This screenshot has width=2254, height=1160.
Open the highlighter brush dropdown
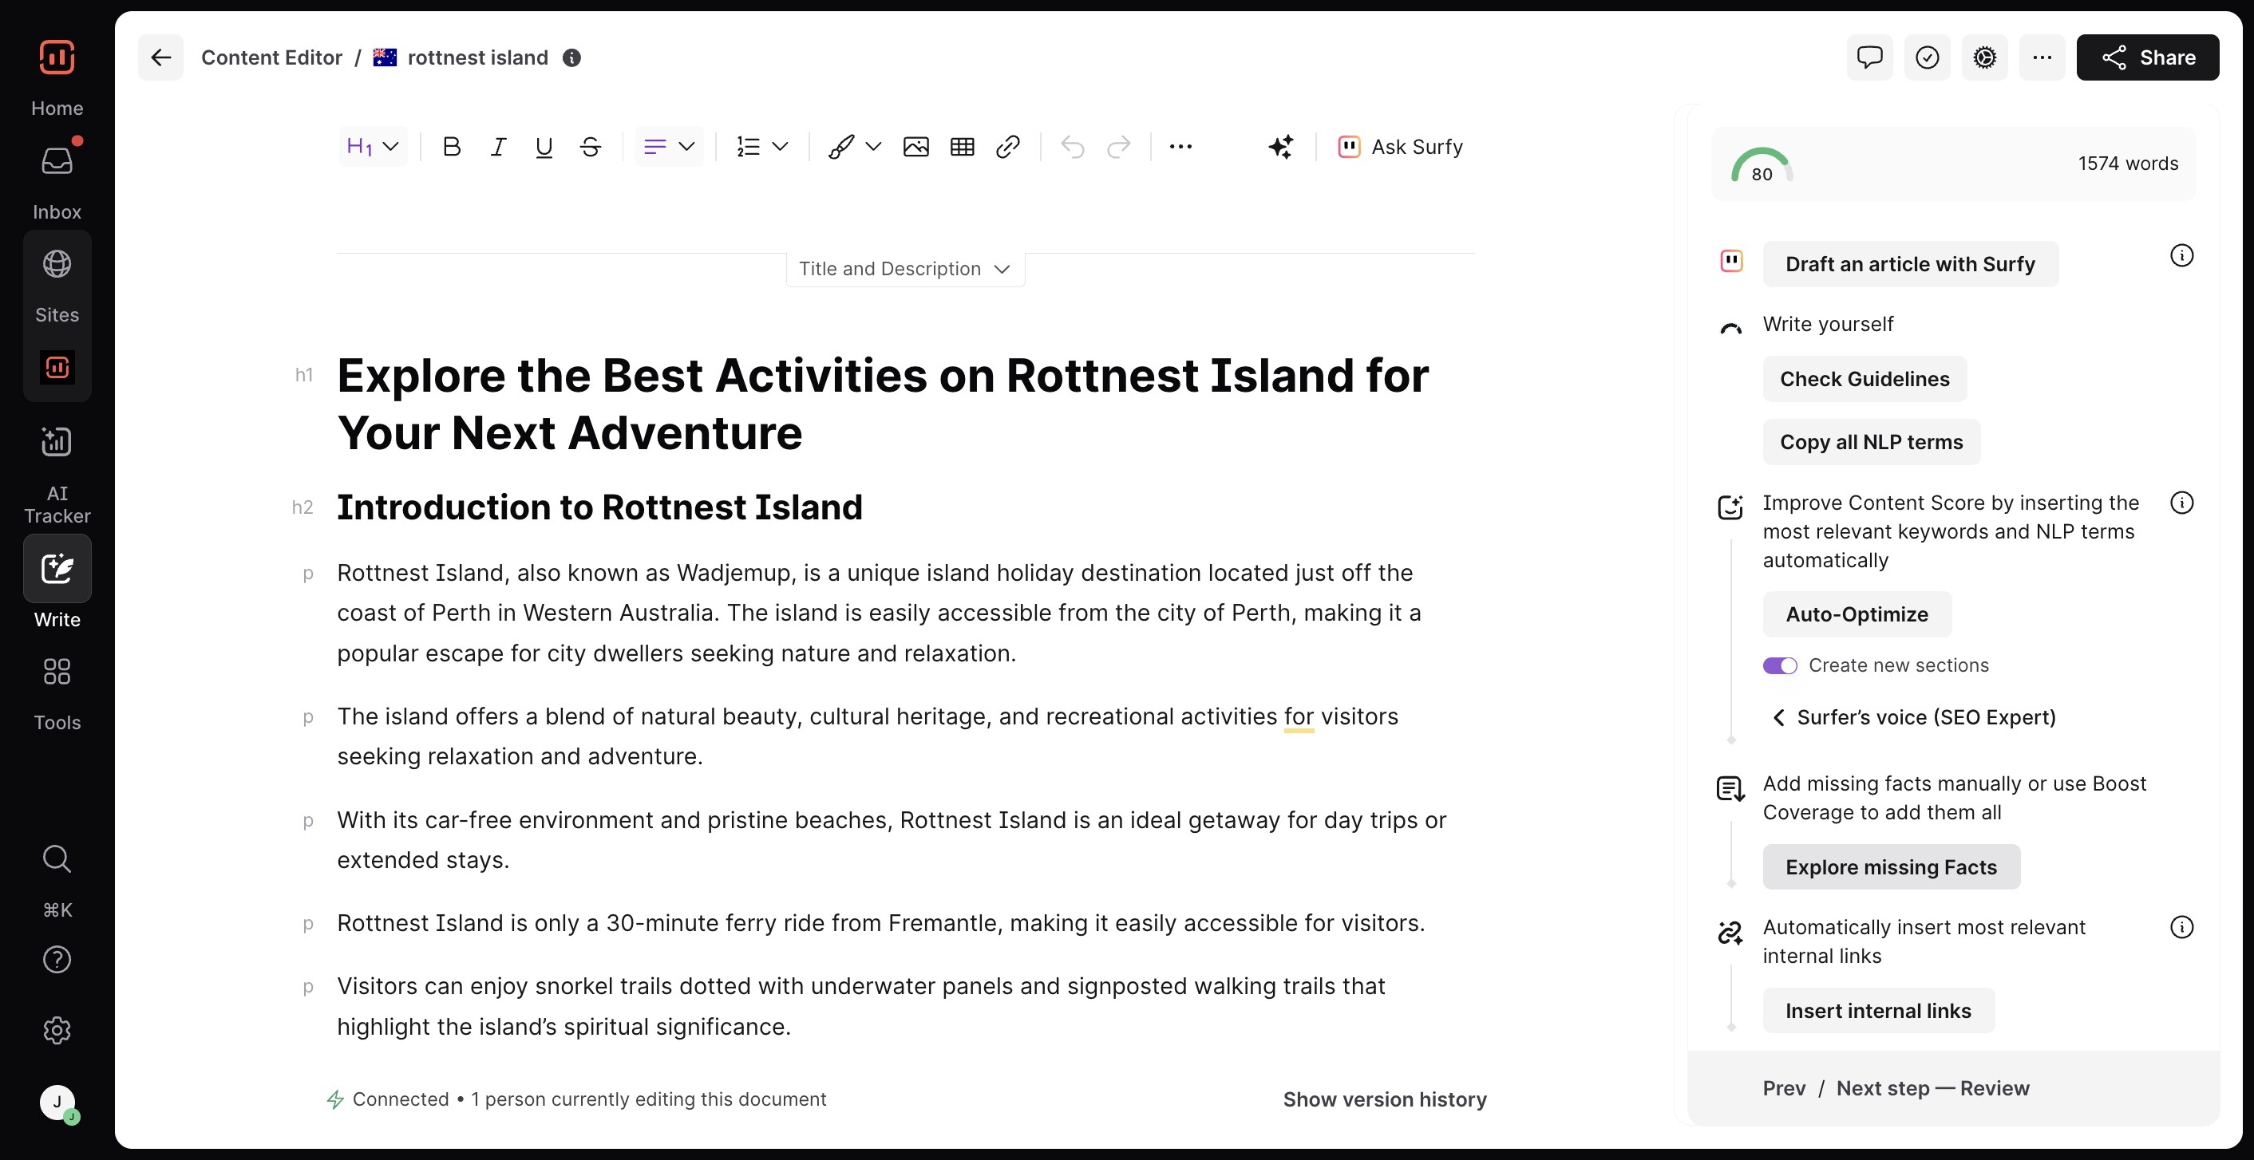(854, 147)
